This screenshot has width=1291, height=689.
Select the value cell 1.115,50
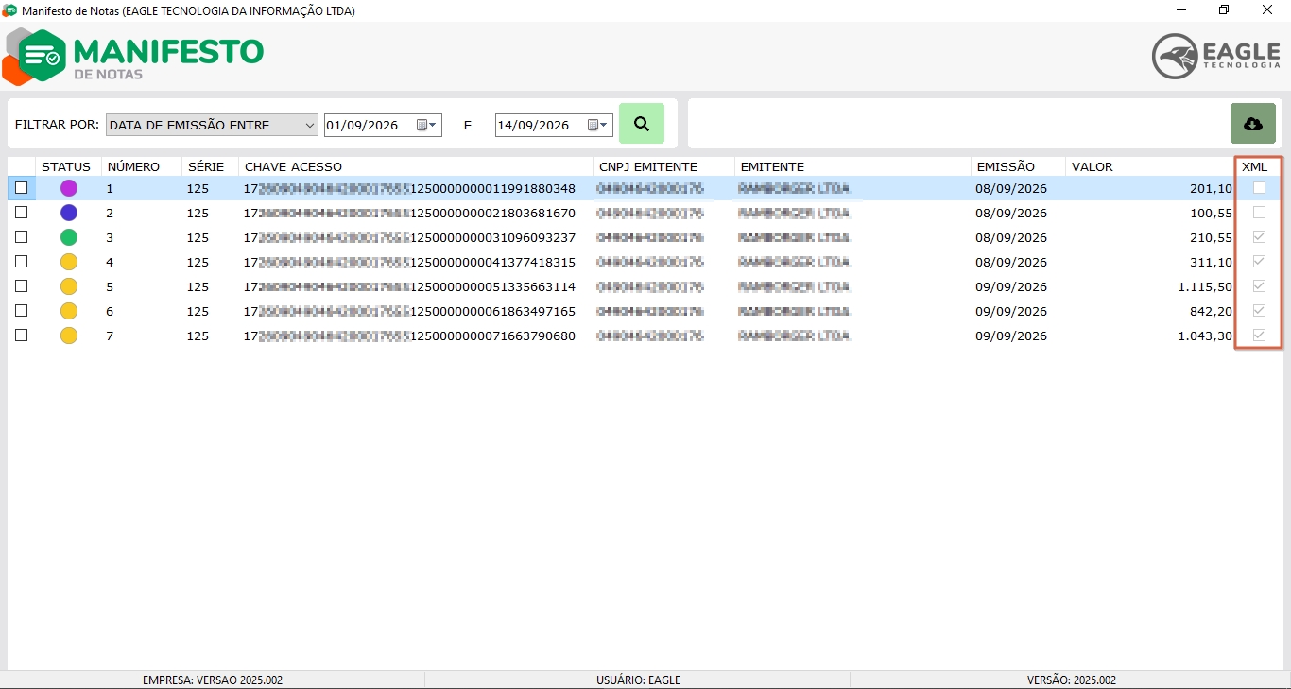1151,286
